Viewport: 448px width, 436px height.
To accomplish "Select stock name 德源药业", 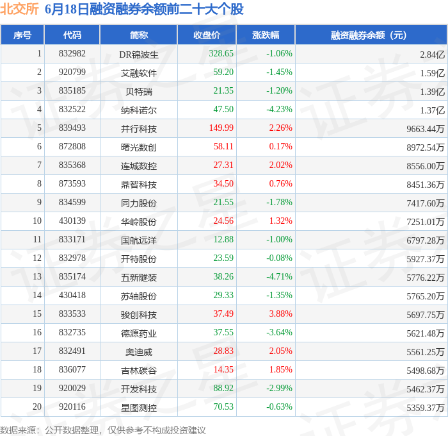I will [x=139, y=333].
